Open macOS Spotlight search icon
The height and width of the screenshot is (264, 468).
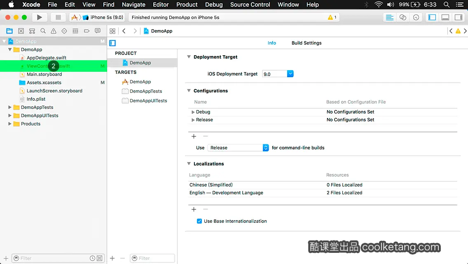click(x=447, y=5)
